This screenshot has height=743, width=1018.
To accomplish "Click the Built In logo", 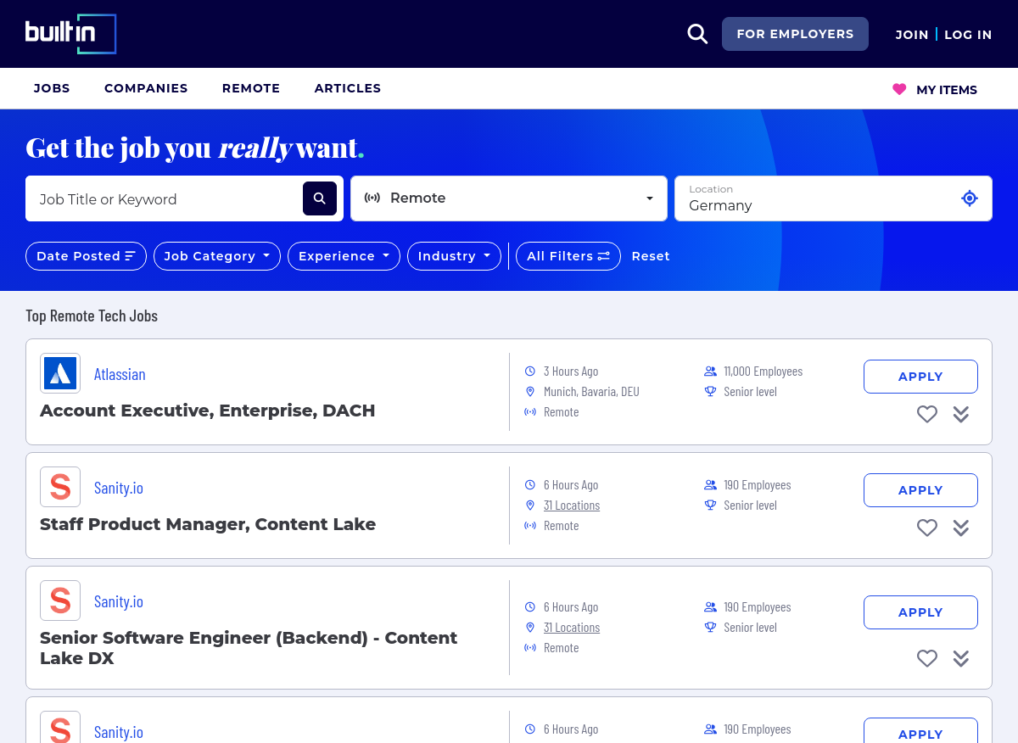I will pos(70,34).
